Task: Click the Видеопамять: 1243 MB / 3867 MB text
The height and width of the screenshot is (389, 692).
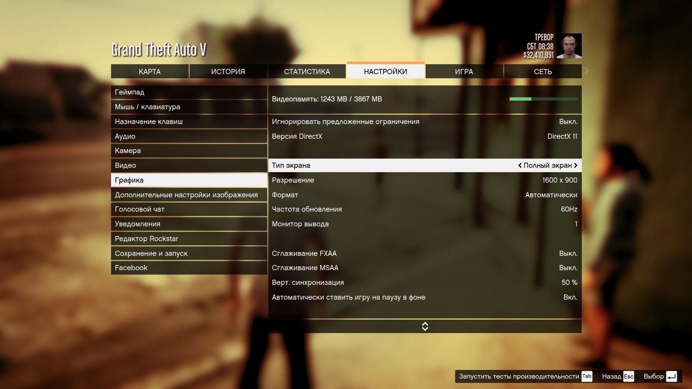Action: [327, 99]
